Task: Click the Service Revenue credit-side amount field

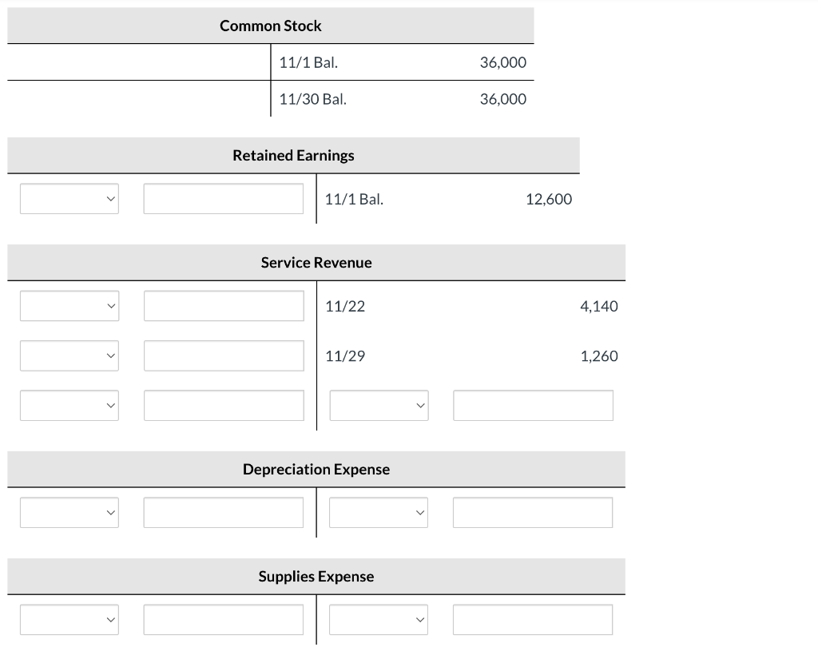Action: (x=532, y=405)
